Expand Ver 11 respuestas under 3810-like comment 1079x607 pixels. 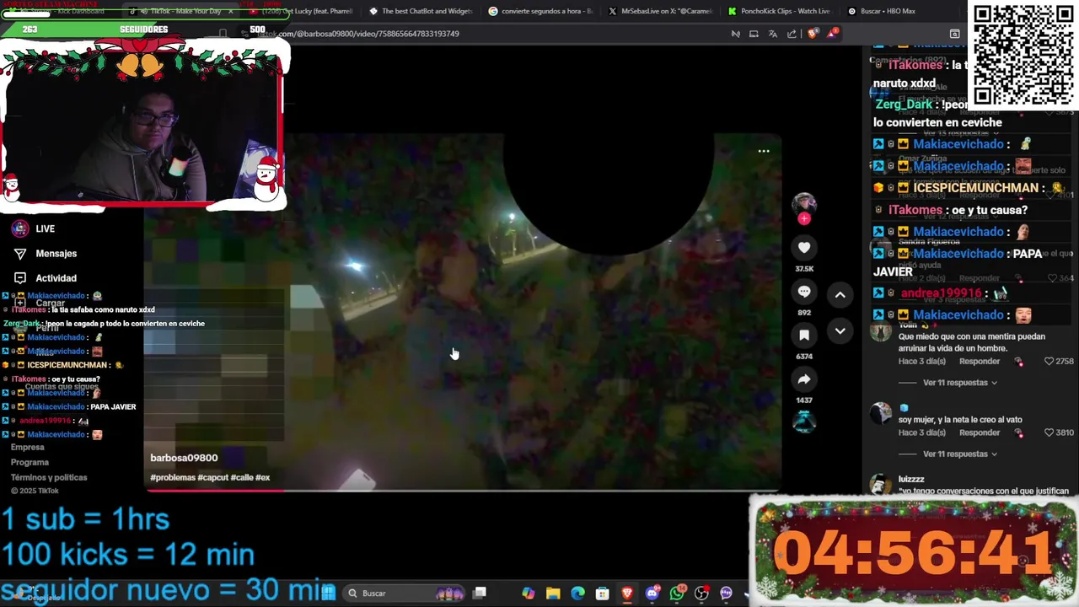pos(960,454)
